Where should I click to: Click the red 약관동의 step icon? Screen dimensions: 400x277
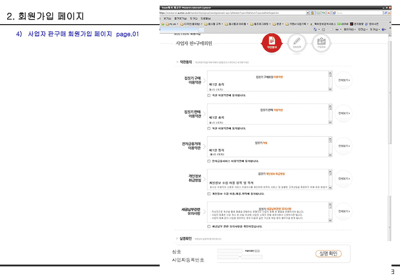tap(272, 42)
